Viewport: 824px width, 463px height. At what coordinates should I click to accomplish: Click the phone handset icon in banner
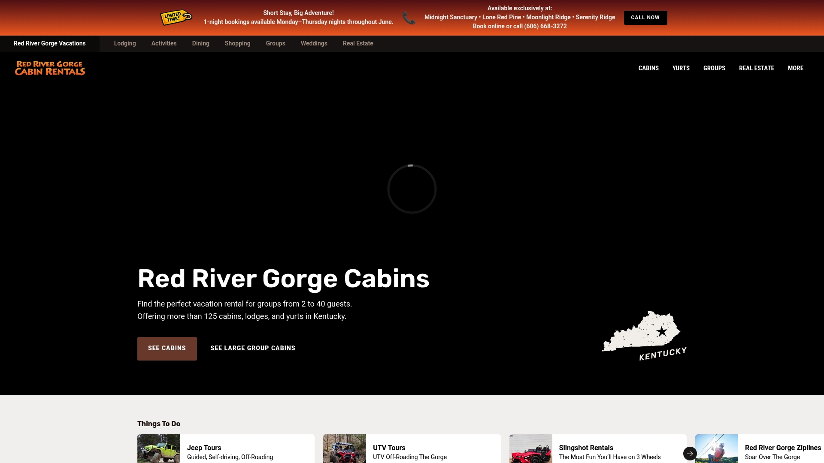coord(409,18)
